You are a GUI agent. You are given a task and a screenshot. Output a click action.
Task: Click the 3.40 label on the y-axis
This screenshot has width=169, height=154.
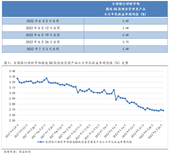[12, 71]
